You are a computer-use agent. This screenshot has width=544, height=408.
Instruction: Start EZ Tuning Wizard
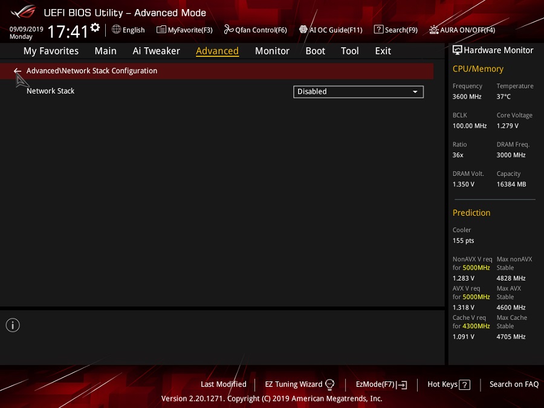pos(294,384)
